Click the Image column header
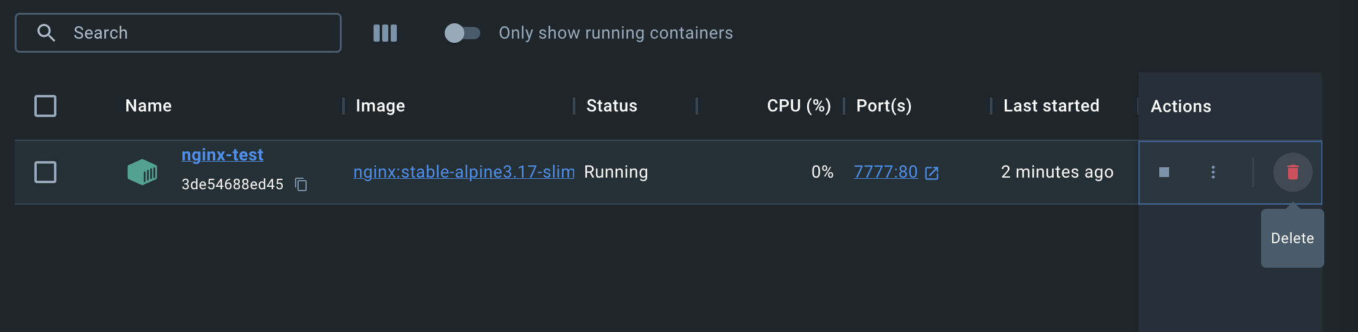Viewport: 1358px width, 332px height. click(x=380, y=106)
